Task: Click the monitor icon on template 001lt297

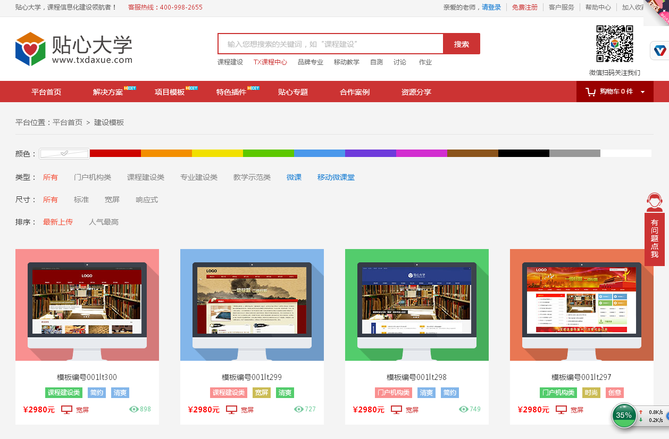Action: (x=561, y=410)
